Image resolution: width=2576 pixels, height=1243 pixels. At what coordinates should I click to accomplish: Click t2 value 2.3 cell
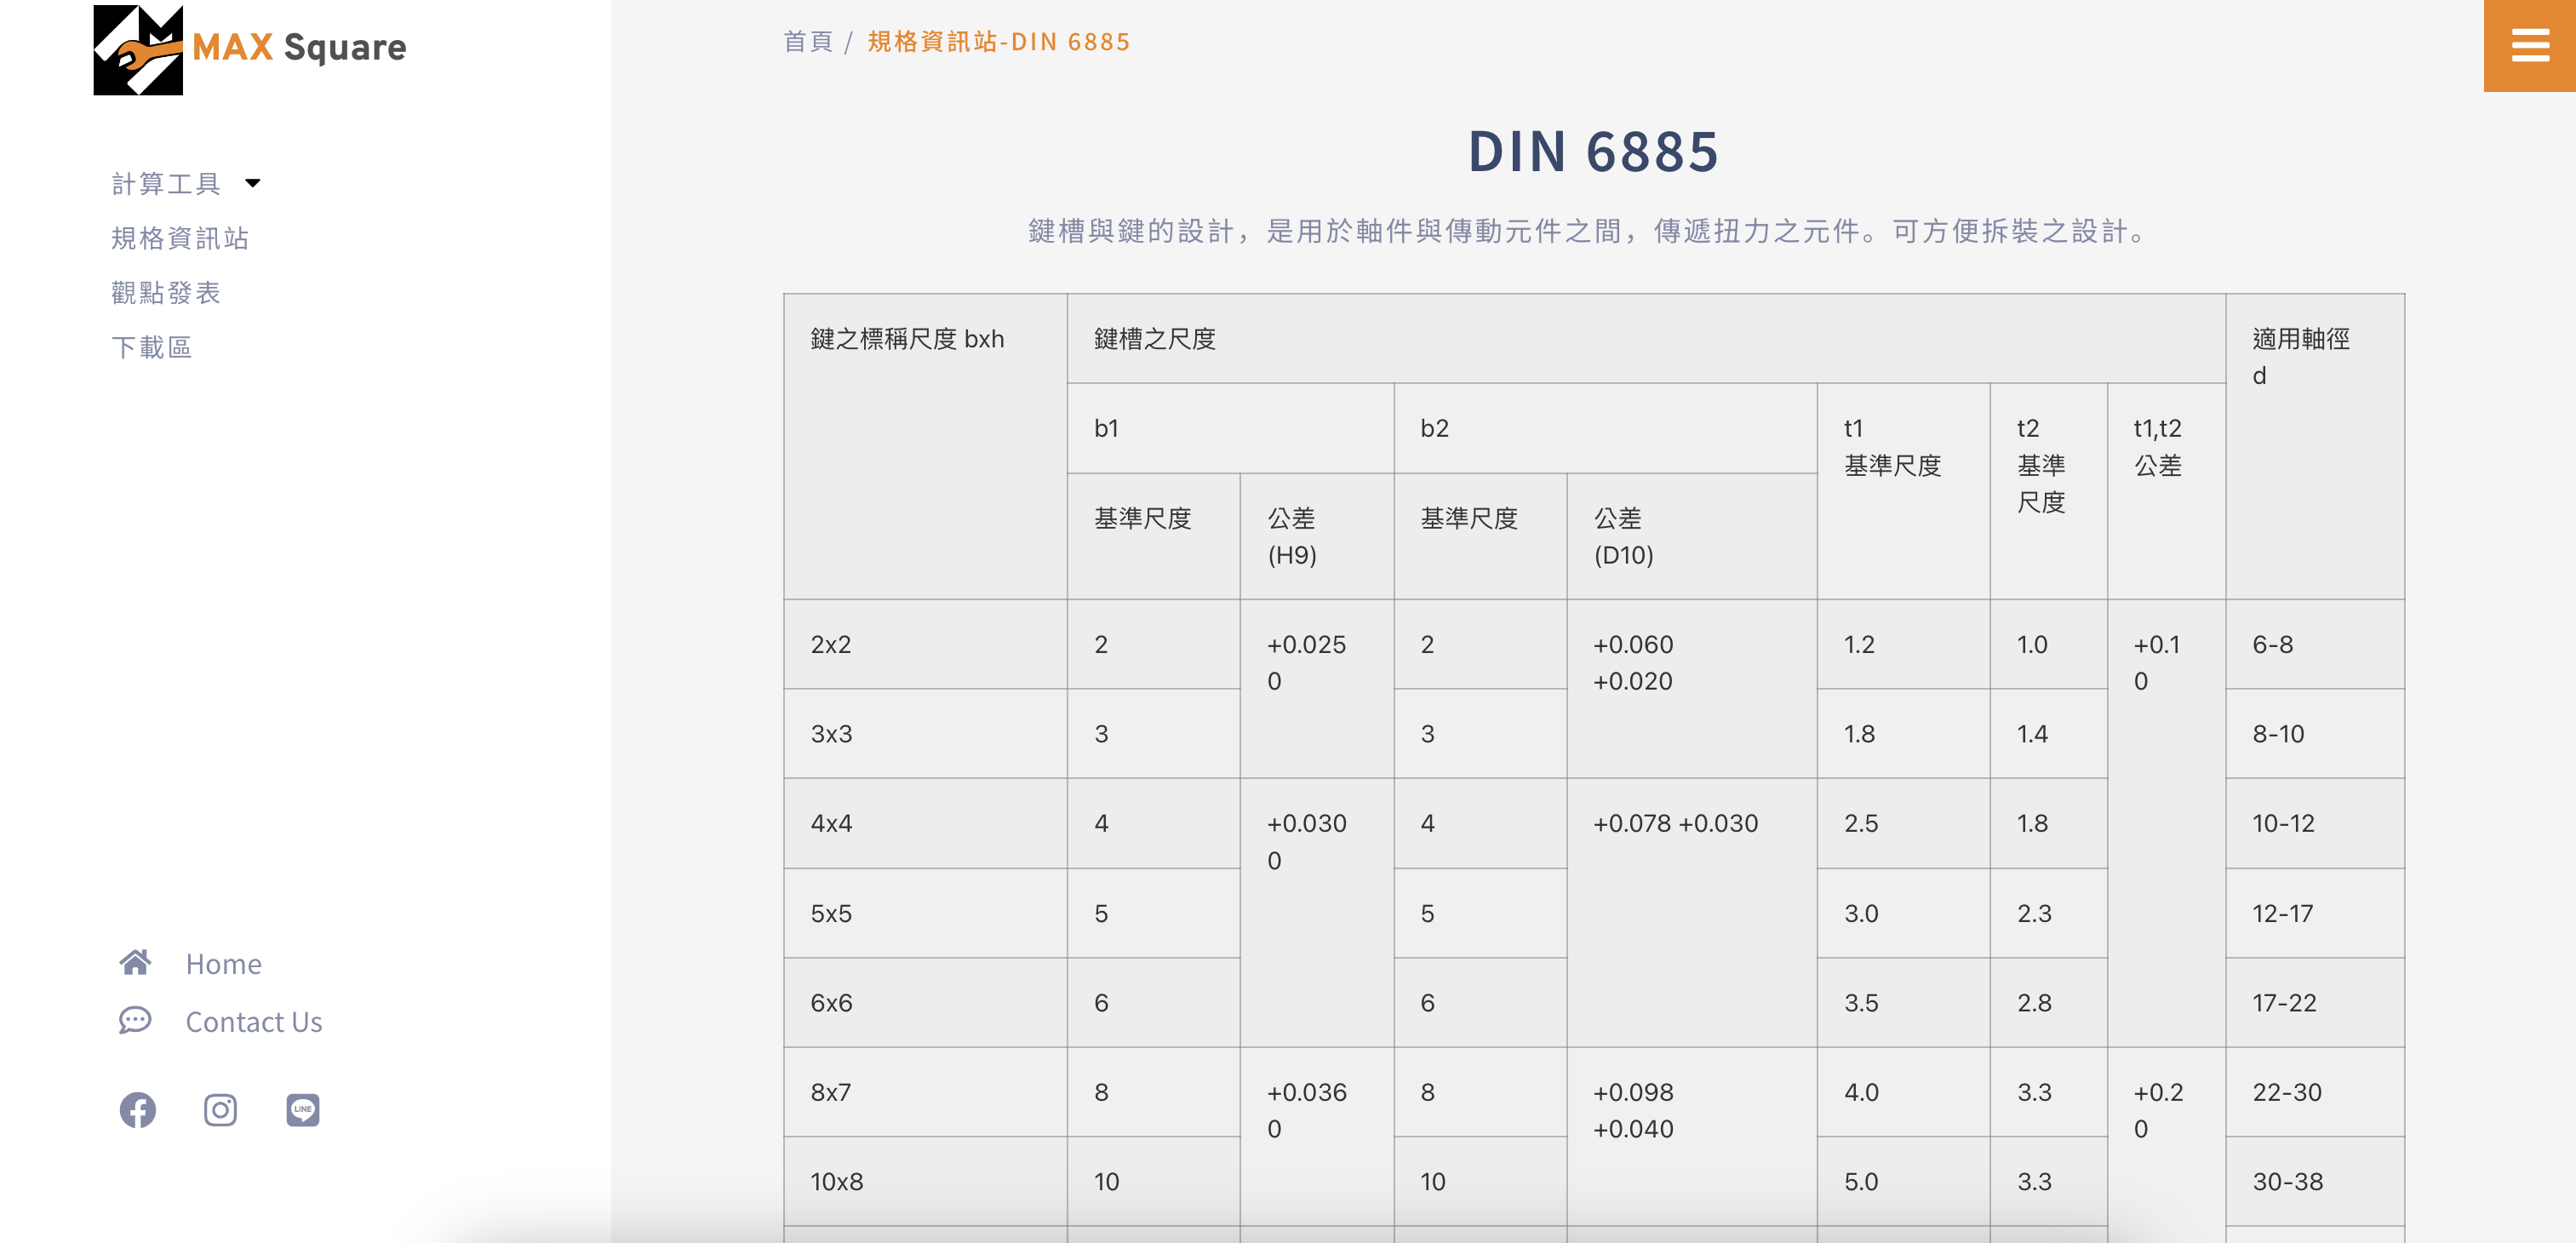pyautogui.click(x=2048, y=913)
